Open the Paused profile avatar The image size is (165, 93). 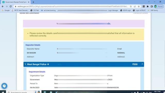click(x=159, y=6)
